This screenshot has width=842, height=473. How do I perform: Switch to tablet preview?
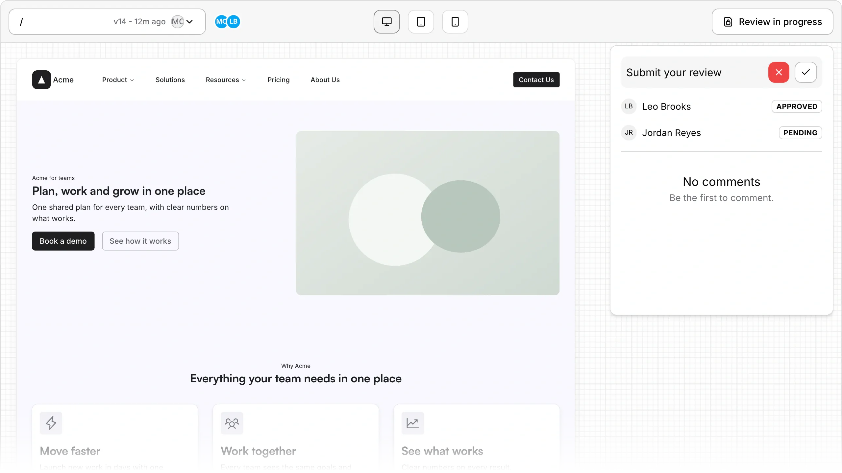click(421, 22)
